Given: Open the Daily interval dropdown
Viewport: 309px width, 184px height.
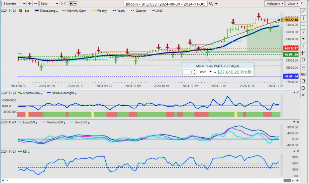Looking at the screenshot, I should (x=49, y=4).
